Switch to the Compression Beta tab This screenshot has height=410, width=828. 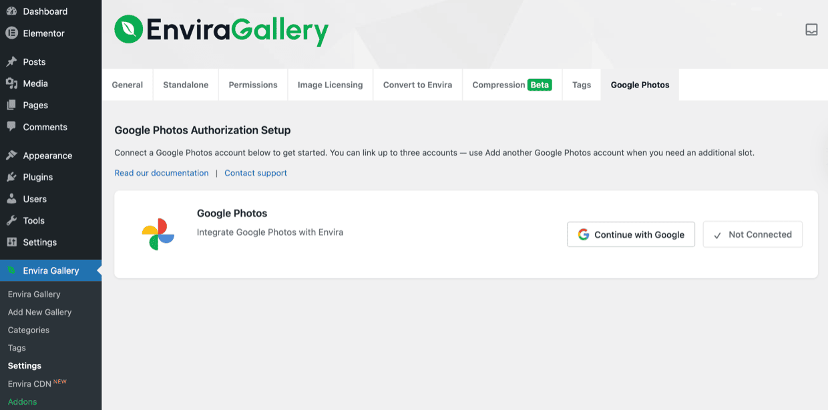[511, 85]
